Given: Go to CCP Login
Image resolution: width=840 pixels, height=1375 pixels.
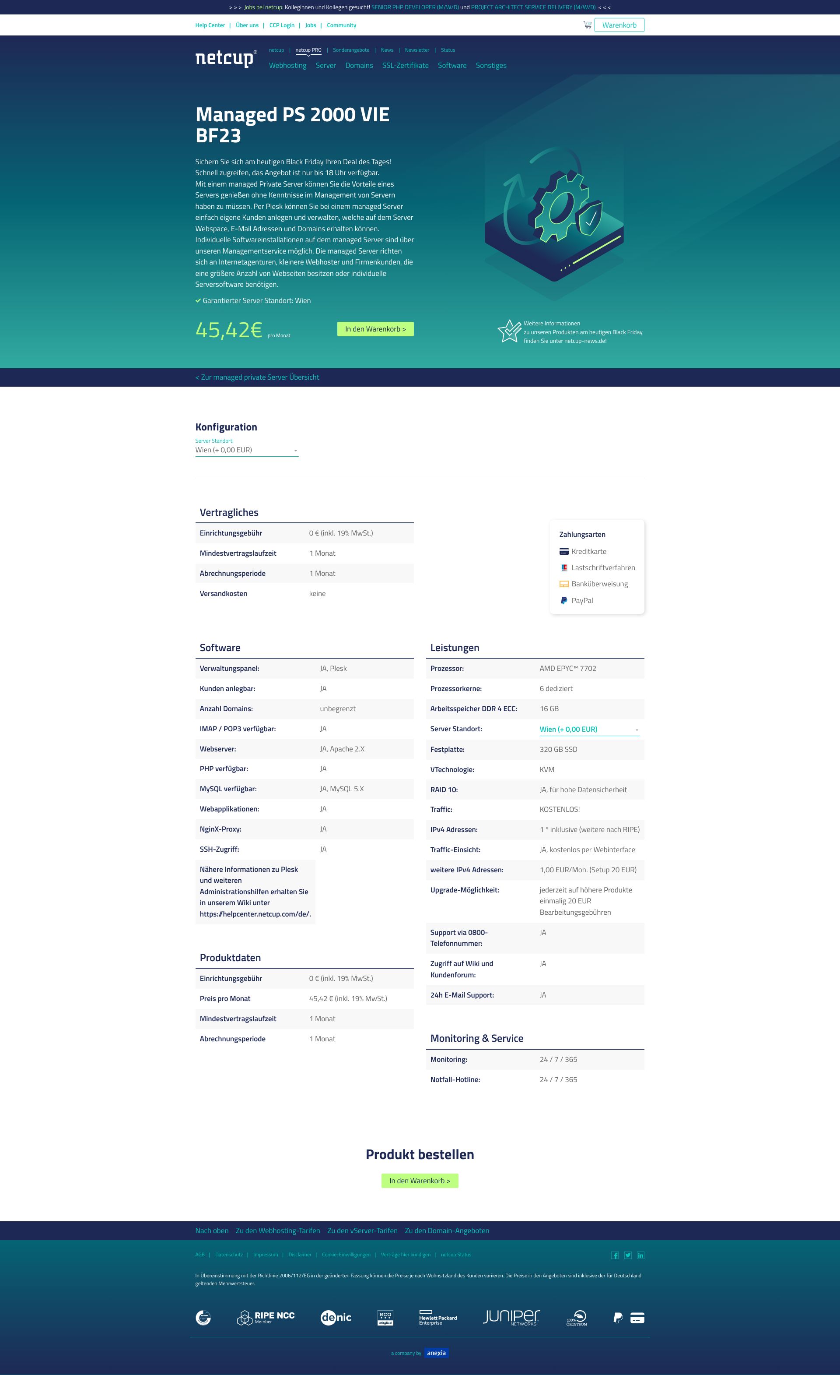Looking at the screenshot, I should pos(281,25).
